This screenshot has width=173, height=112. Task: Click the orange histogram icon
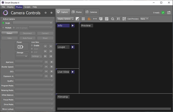pyautogui.click(x=89, y=19)
